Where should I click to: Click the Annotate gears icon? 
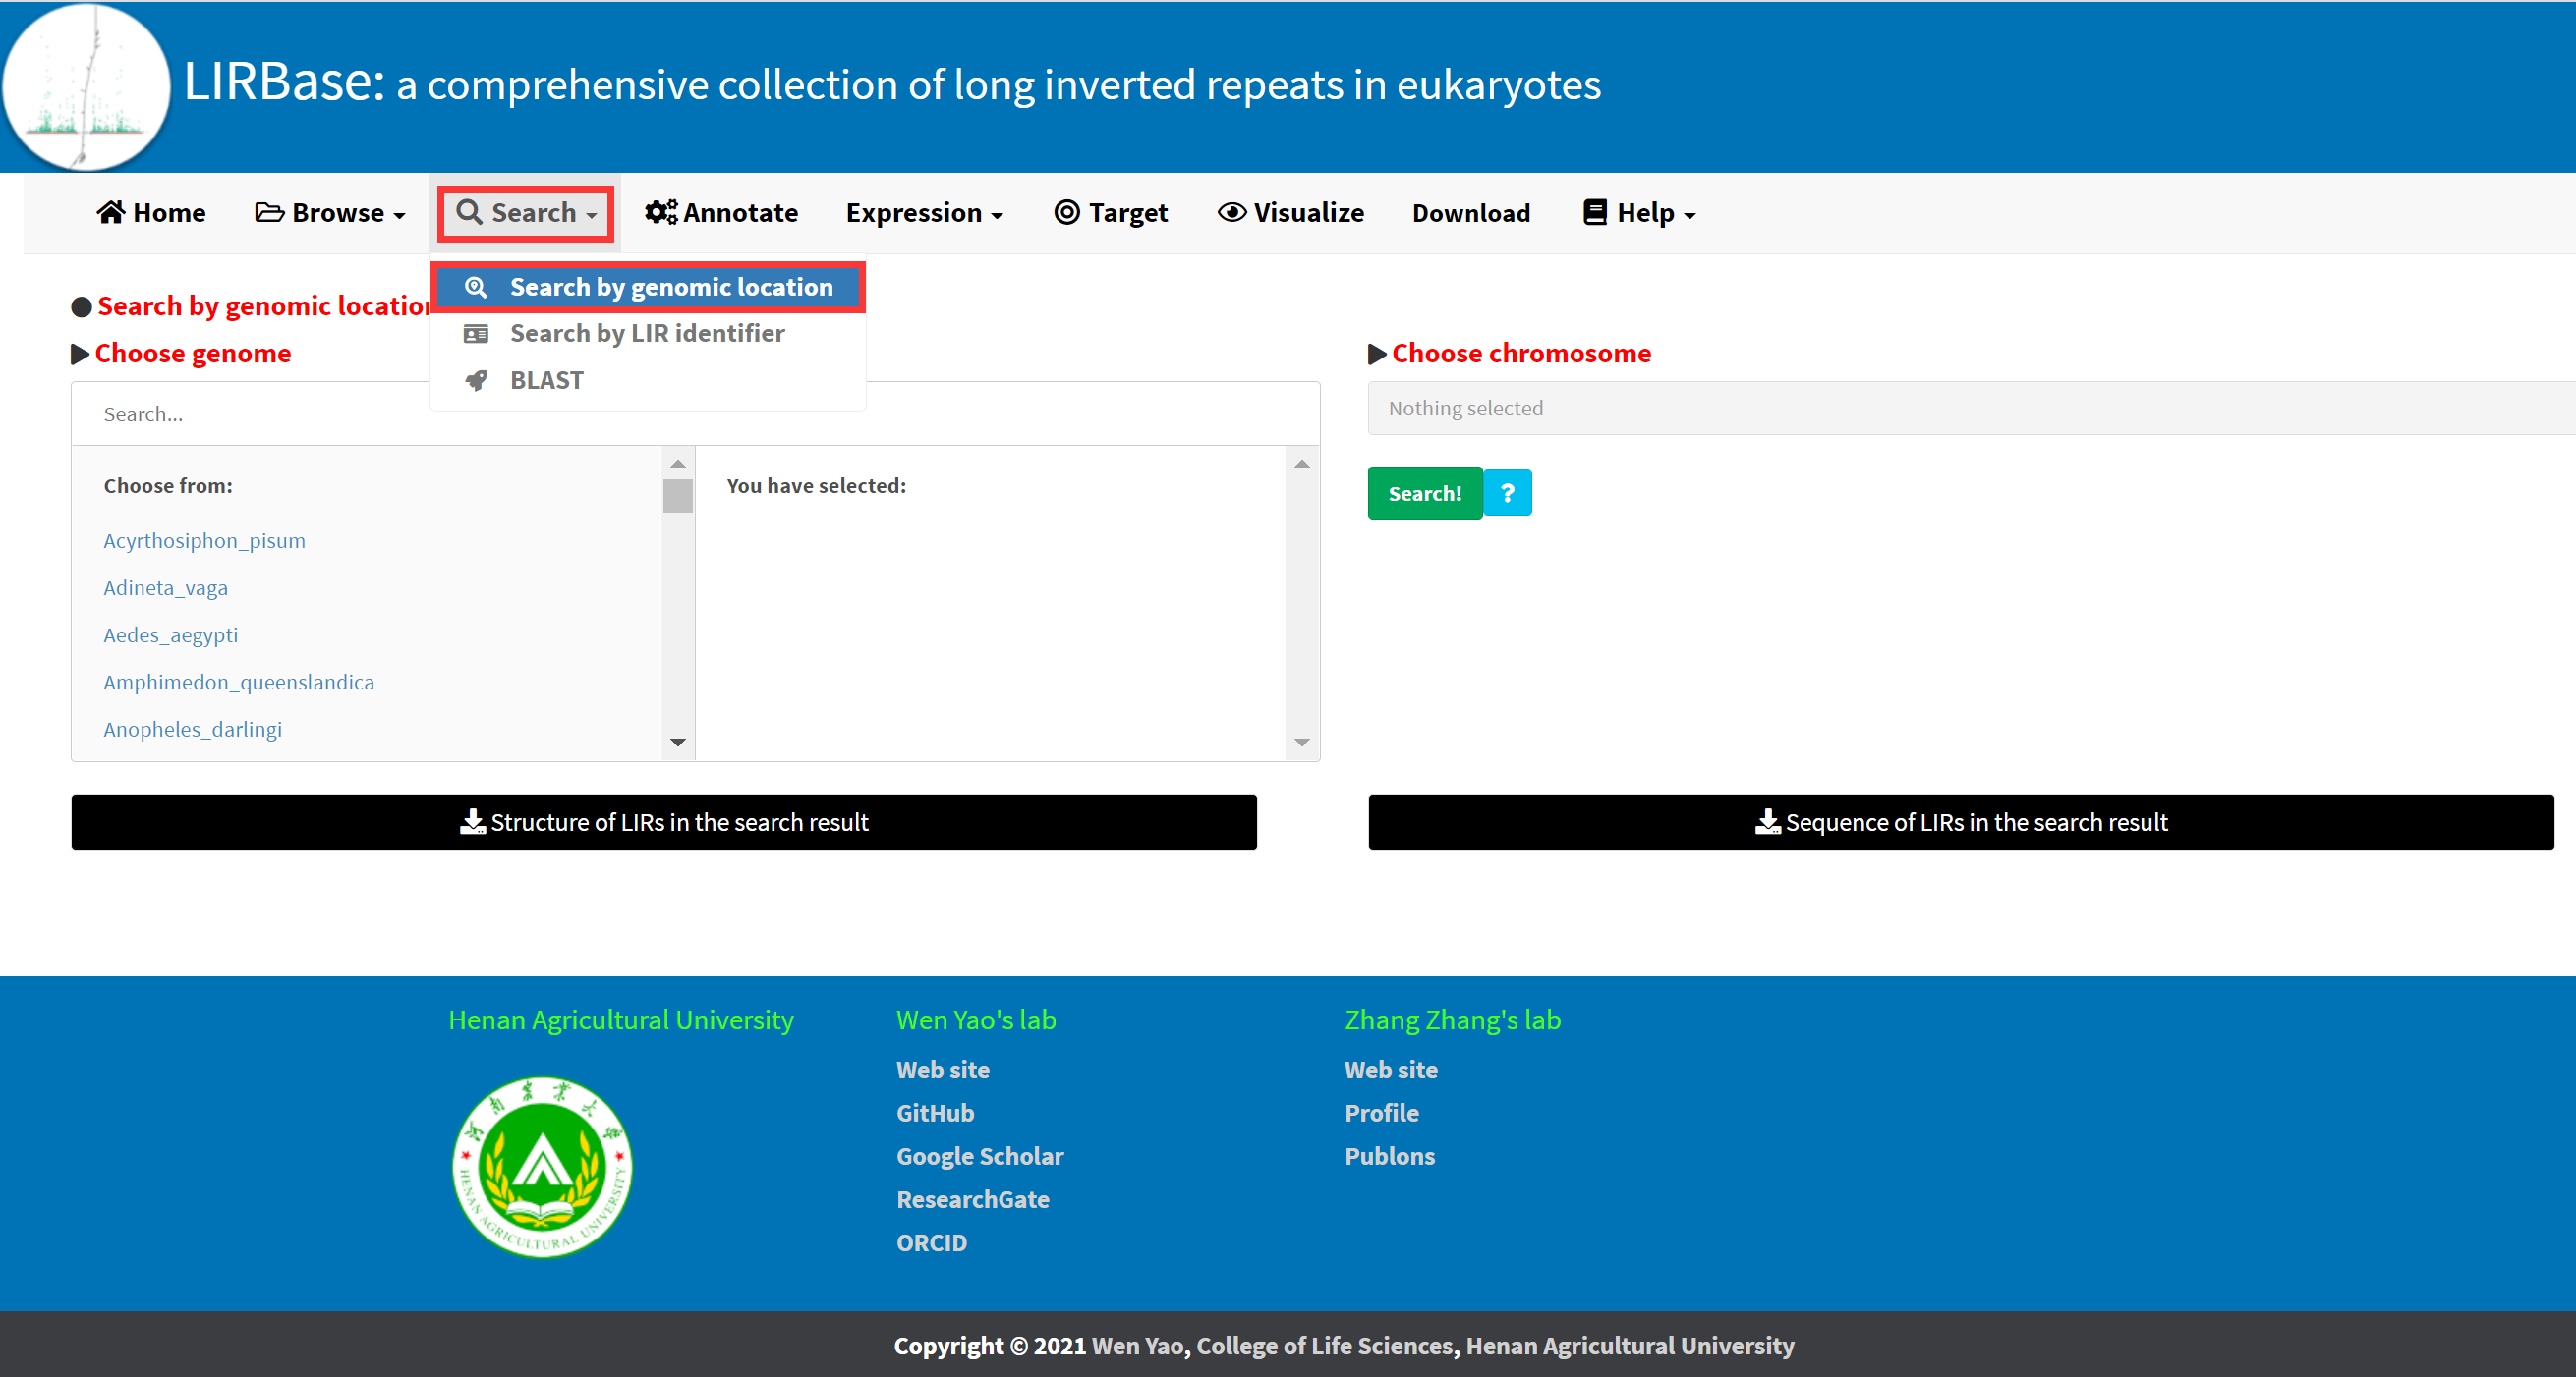pos(660,212)
